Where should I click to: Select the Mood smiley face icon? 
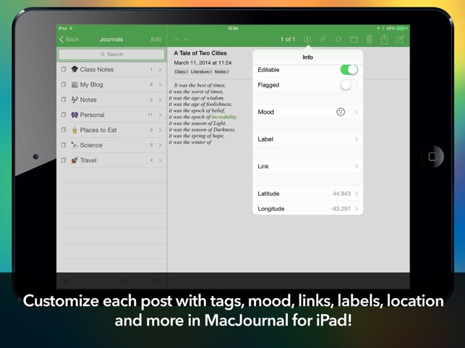tap(341, 112)
